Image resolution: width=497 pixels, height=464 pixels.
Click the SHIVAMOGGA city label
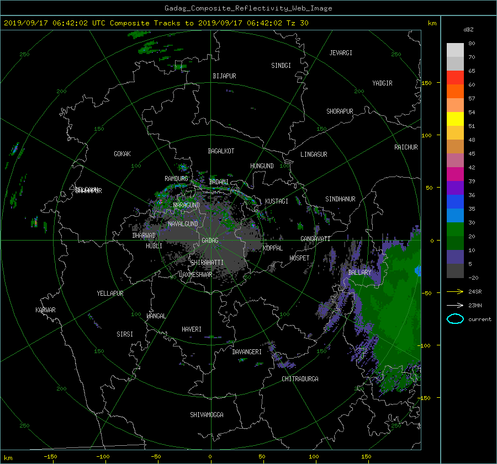pos(207,414)
